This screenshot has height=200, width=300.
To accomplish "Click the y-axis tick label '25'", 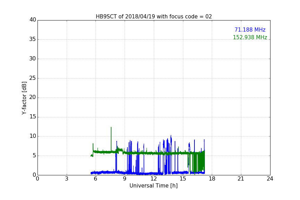I will 33,78.
